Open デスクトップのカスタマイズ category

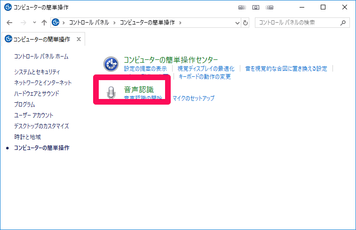pos(41,126)
